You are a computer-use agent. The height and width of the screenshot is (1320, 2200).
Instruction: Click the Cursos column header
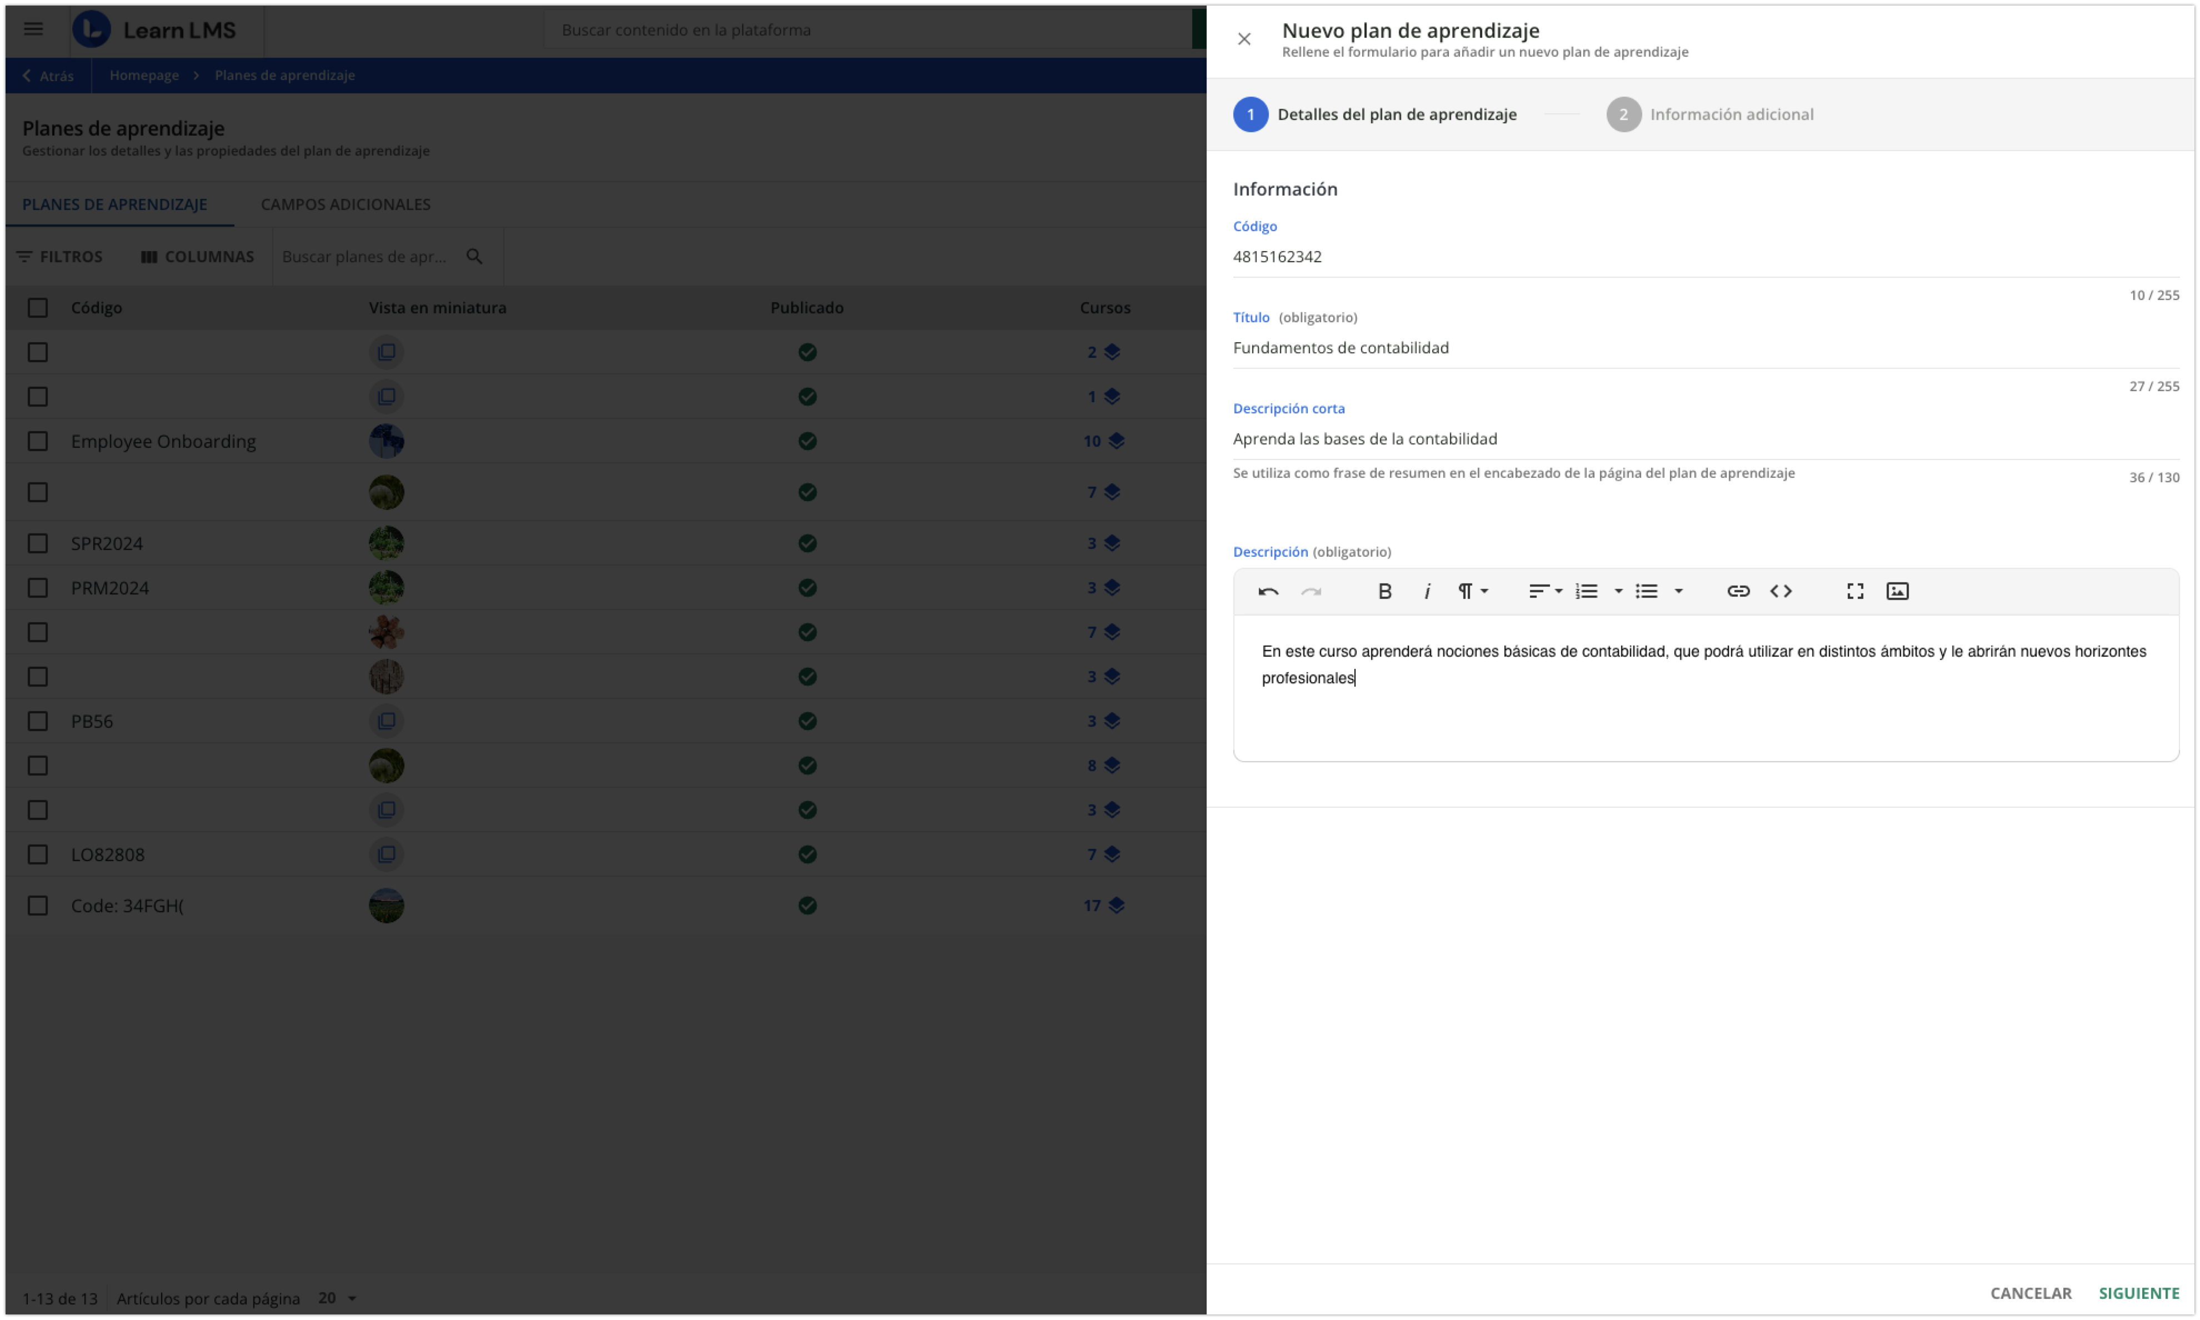tap(1104, 308)
